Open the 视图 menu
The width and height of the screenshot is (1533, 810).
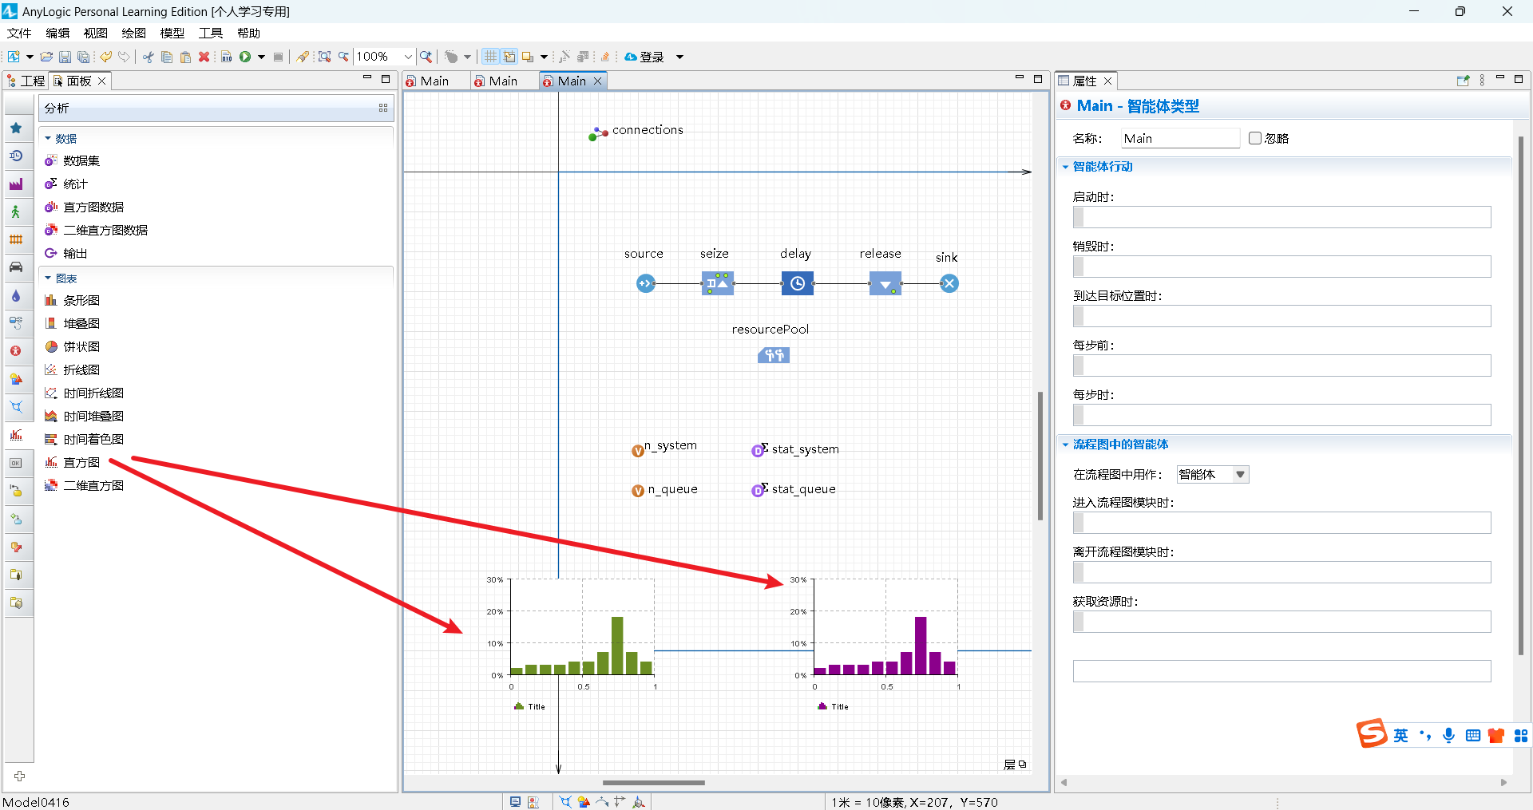click(96, 33)
